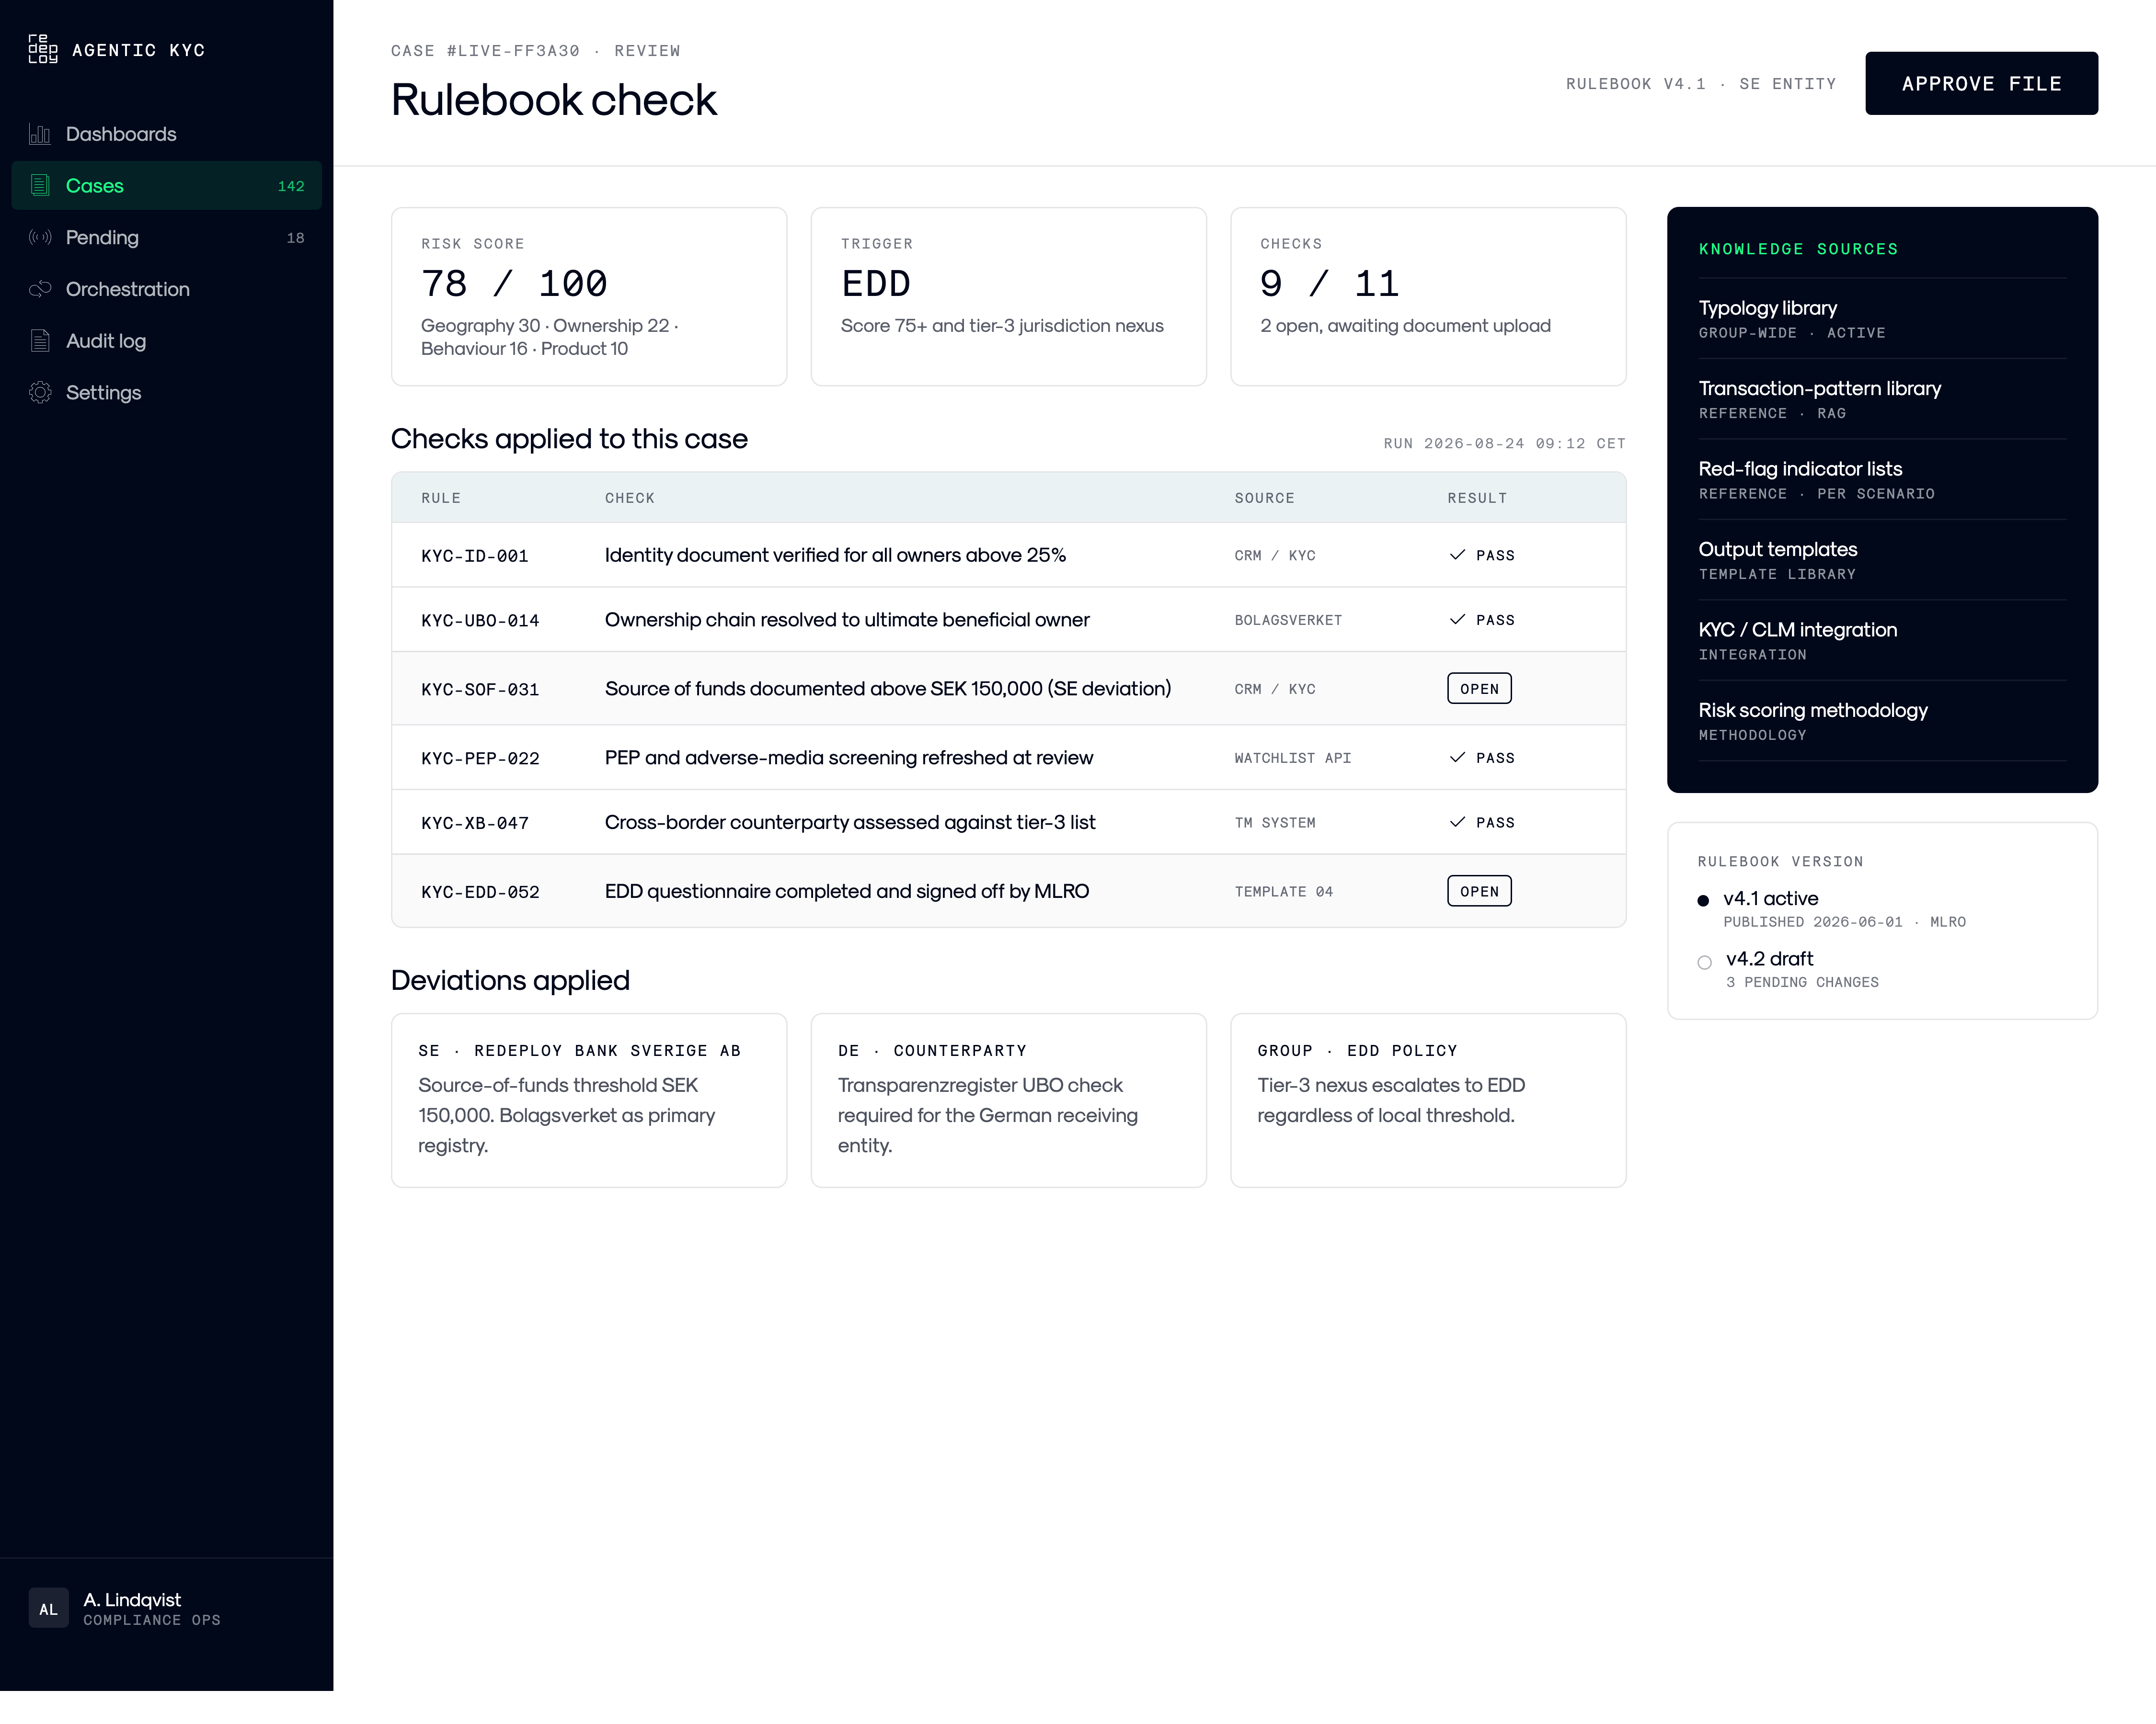Click rule code KYC-EDD-052

(480, 893)
